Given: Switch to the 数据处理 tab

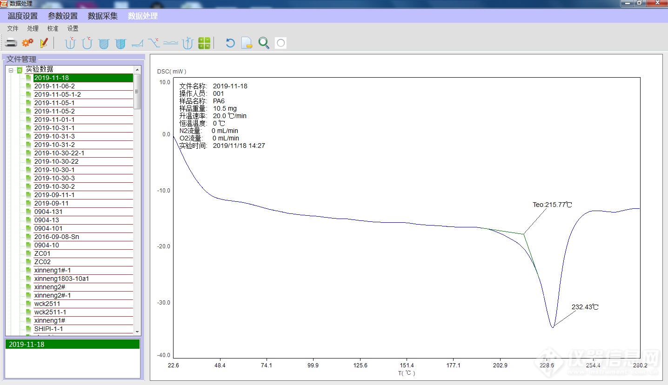Looking at the screenshot, I should [143, 16].
